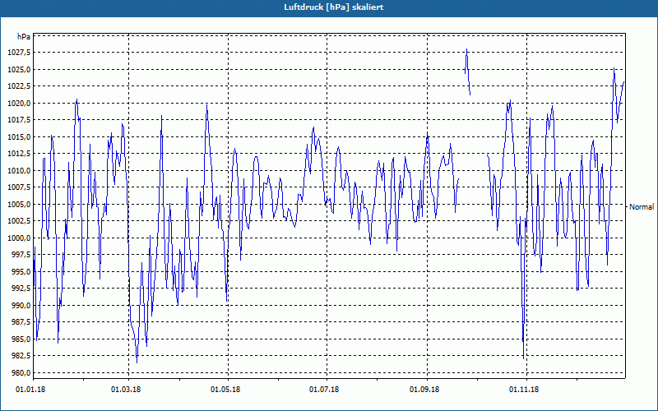Click the 1027,5 axis value
The width and height of the screenshot is (658, 411).
18,53
